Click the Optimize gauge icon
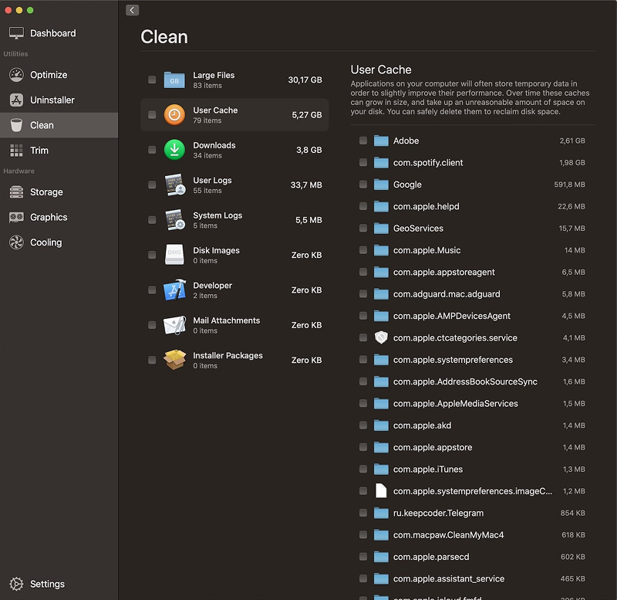Screen dimensions: 617x600 pos(16,75)
